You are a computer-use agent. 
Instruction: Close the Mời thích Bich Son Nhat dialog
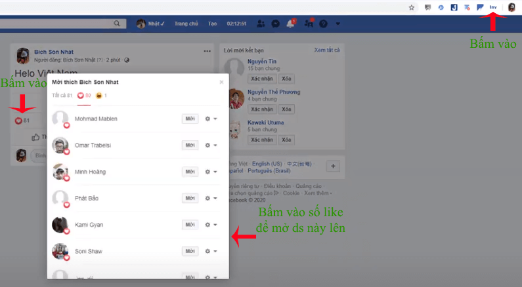coord(221,82)
